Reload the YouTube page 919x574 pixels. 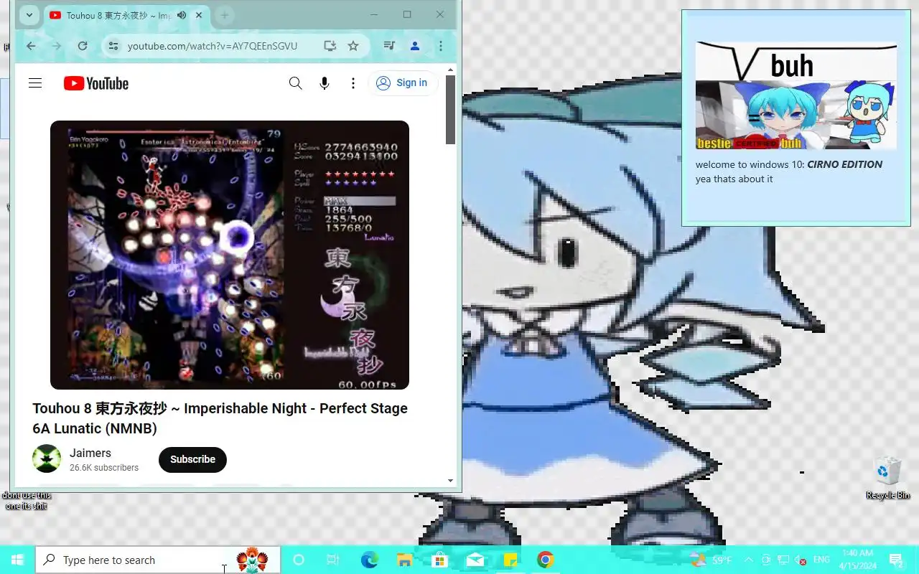tap(83, 46)
